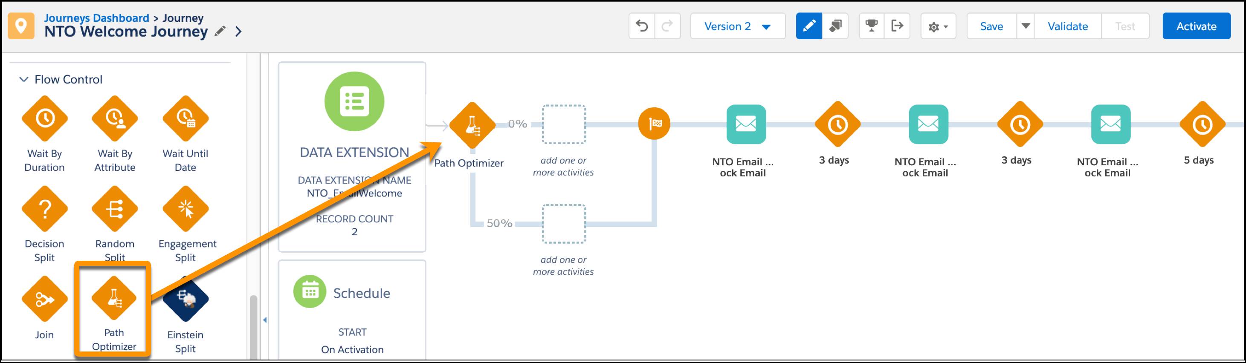The width and height of the screenshot is (1246, 363).
Task: Click the On Activation start text
Action: coord(352,349)
